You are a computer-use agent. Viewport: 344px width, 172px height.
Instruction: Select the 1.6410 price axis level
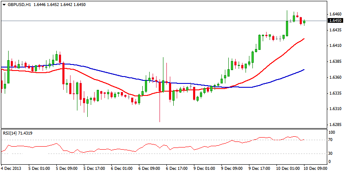(334, 46)
